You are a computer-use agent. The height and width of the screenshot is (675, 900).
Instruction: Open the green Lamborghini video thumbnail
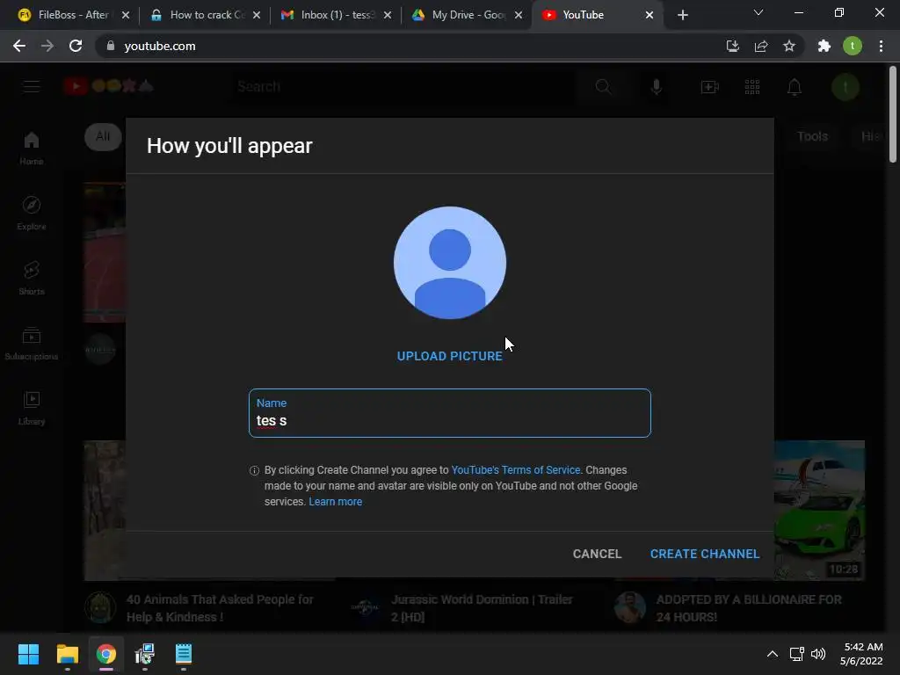click(820, 511)
